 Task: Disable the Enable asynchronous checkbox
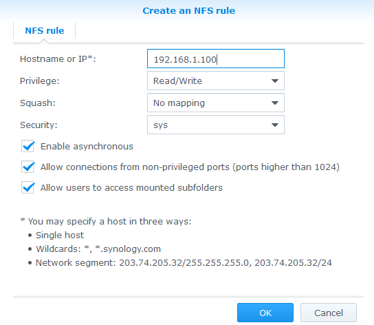coord(27,146)
